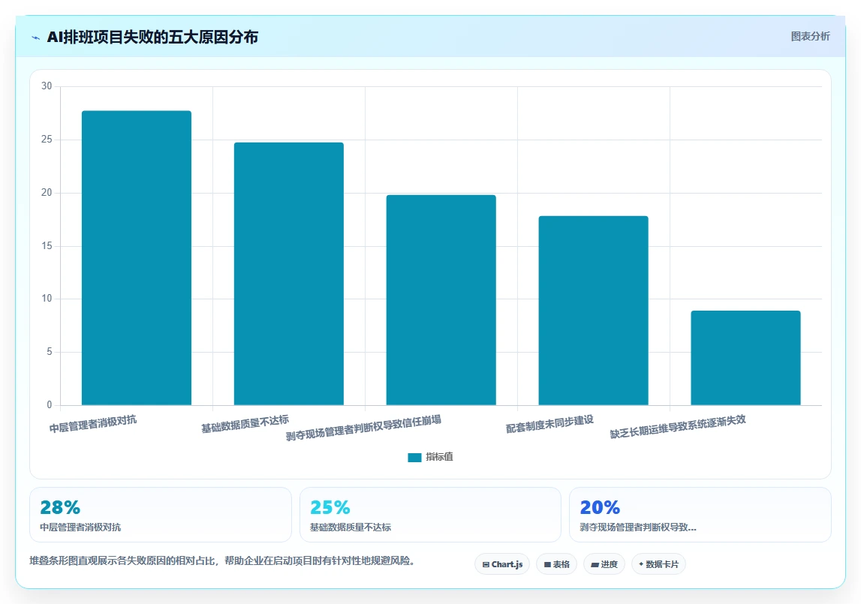This screenshot has width=861, height=604.
Task: Click the y-axis value 30
Action: (x=47, y=86)
